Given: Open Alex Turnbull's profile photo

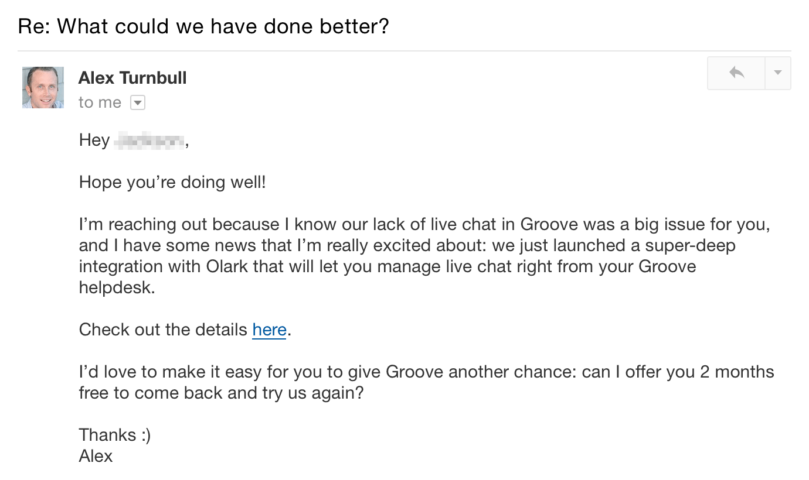Looking at the screenshot, I should [x=43, y=87].
